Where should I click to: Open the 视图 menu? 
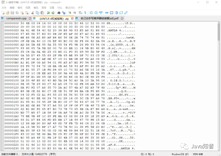pyautogui.click(x=28, y=8)
